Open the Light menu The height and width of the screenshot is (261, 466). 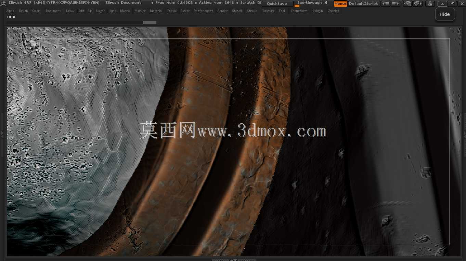(112, 11)
